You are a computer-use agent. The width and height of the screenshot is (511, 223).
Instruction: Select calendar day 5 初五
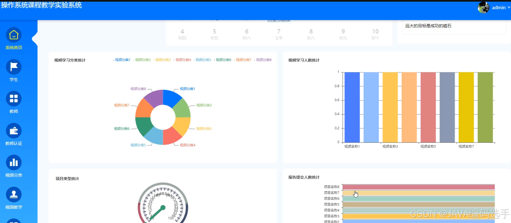(214, 34)
